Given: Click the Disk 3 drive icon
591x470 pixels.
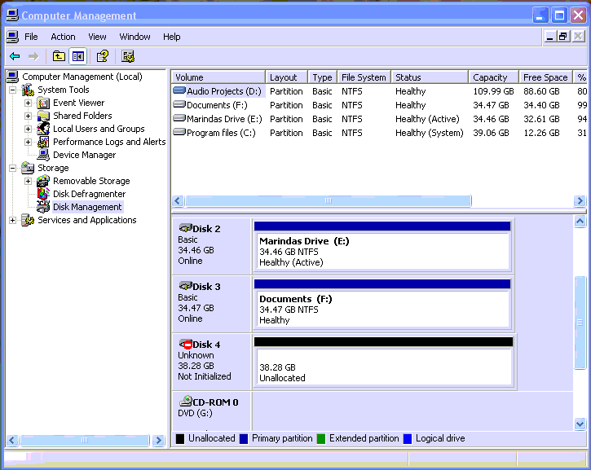Looking at the screenshot, I should tap(185, 285).
